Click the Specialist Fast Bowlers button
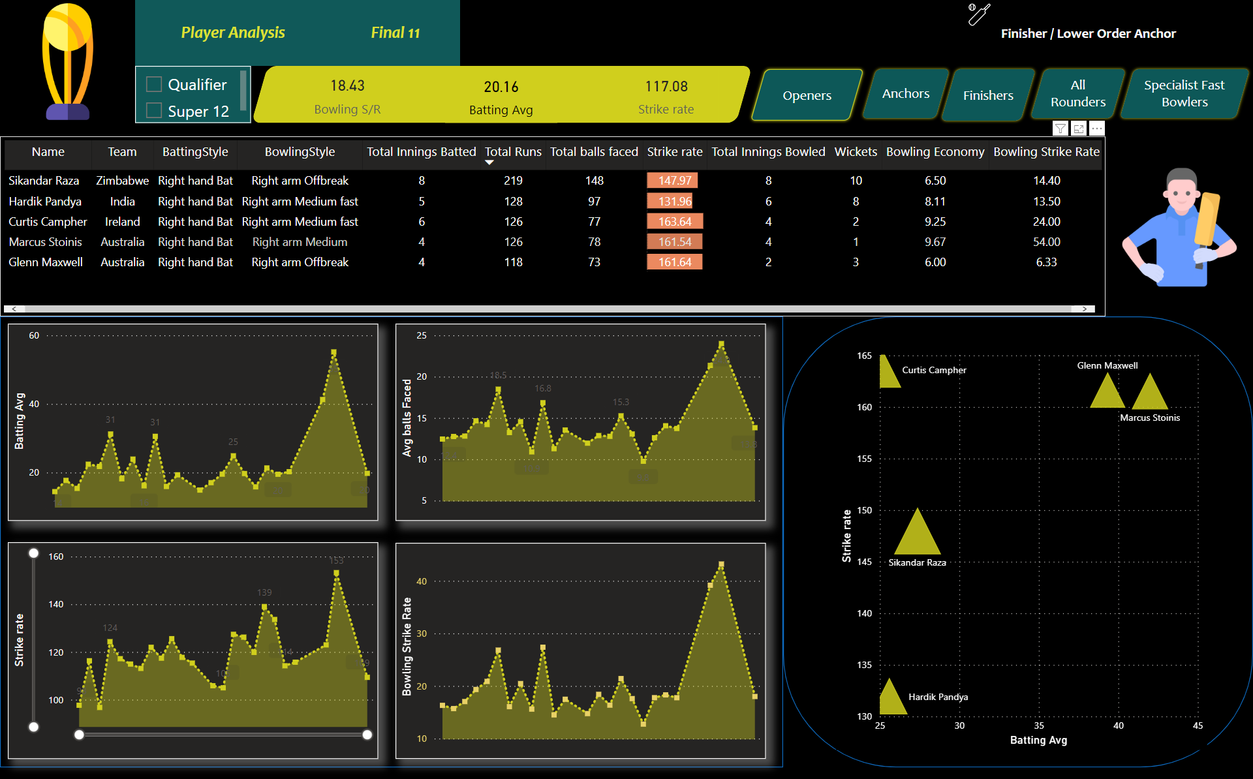The width and height of the screenshot is (1253, 779). [1184, 94]
